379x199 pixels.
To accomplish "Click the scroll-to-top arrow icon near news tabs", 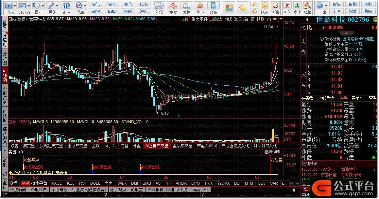I will point(294,190).
